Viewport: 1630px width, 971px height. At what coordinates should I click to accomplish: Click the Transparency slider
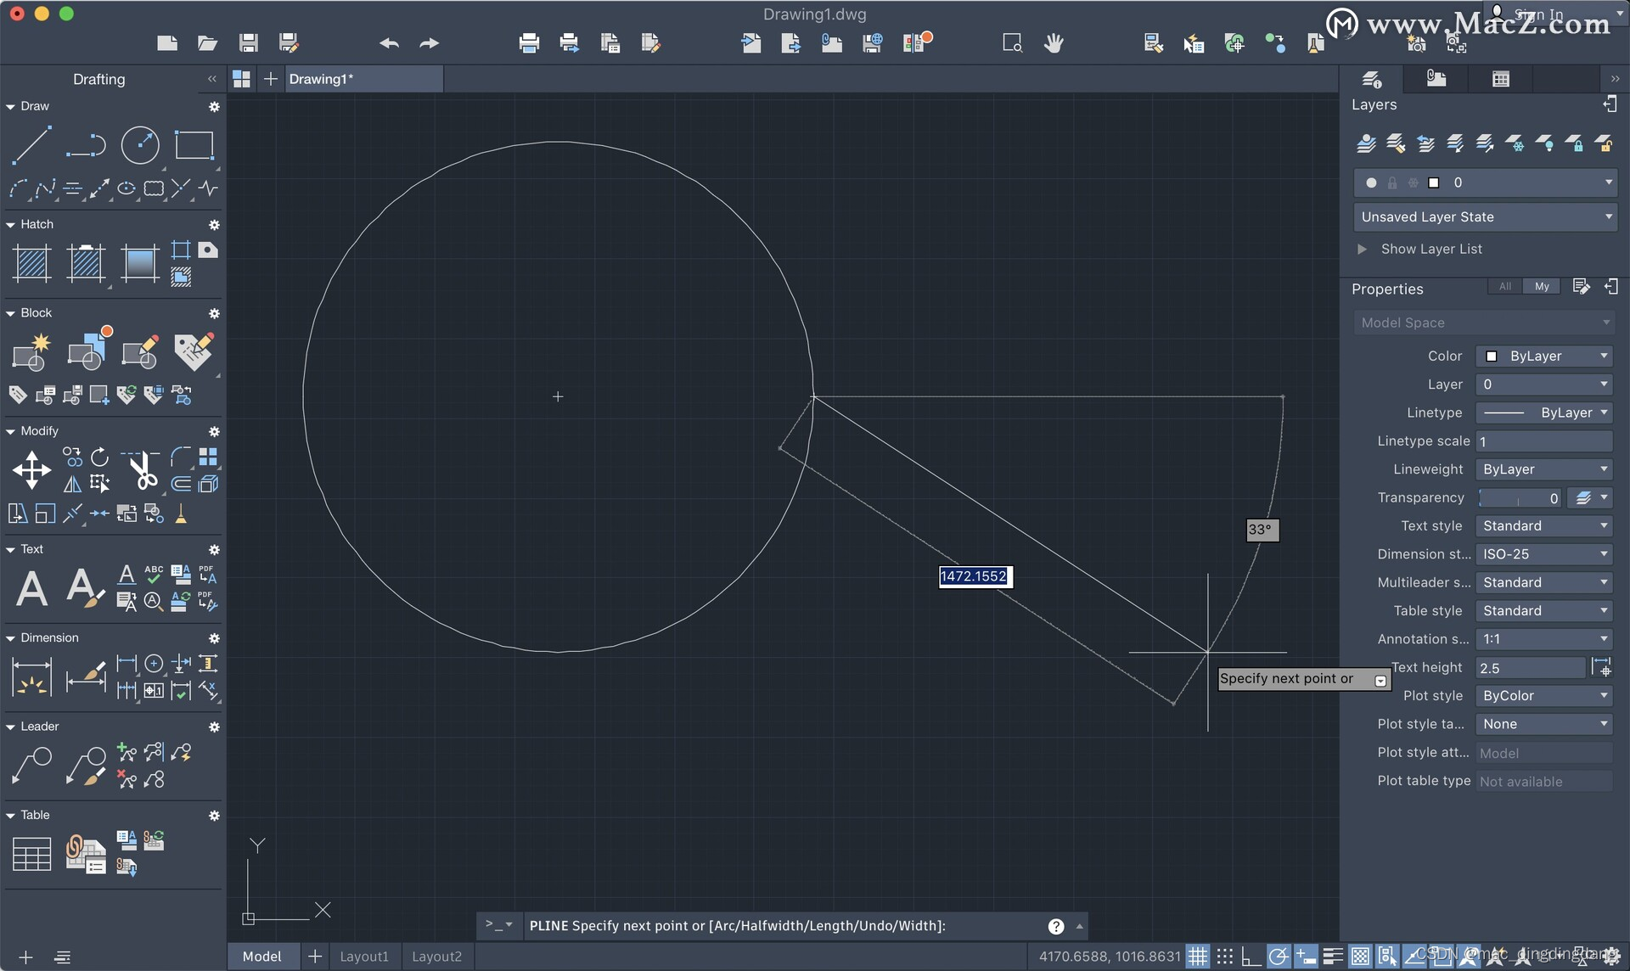point(1520,498)
